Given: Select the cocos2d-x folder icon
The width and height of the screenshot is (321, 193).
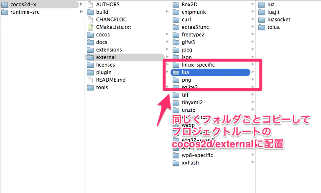Looking at the screenshot, I should tap(5, 5).
